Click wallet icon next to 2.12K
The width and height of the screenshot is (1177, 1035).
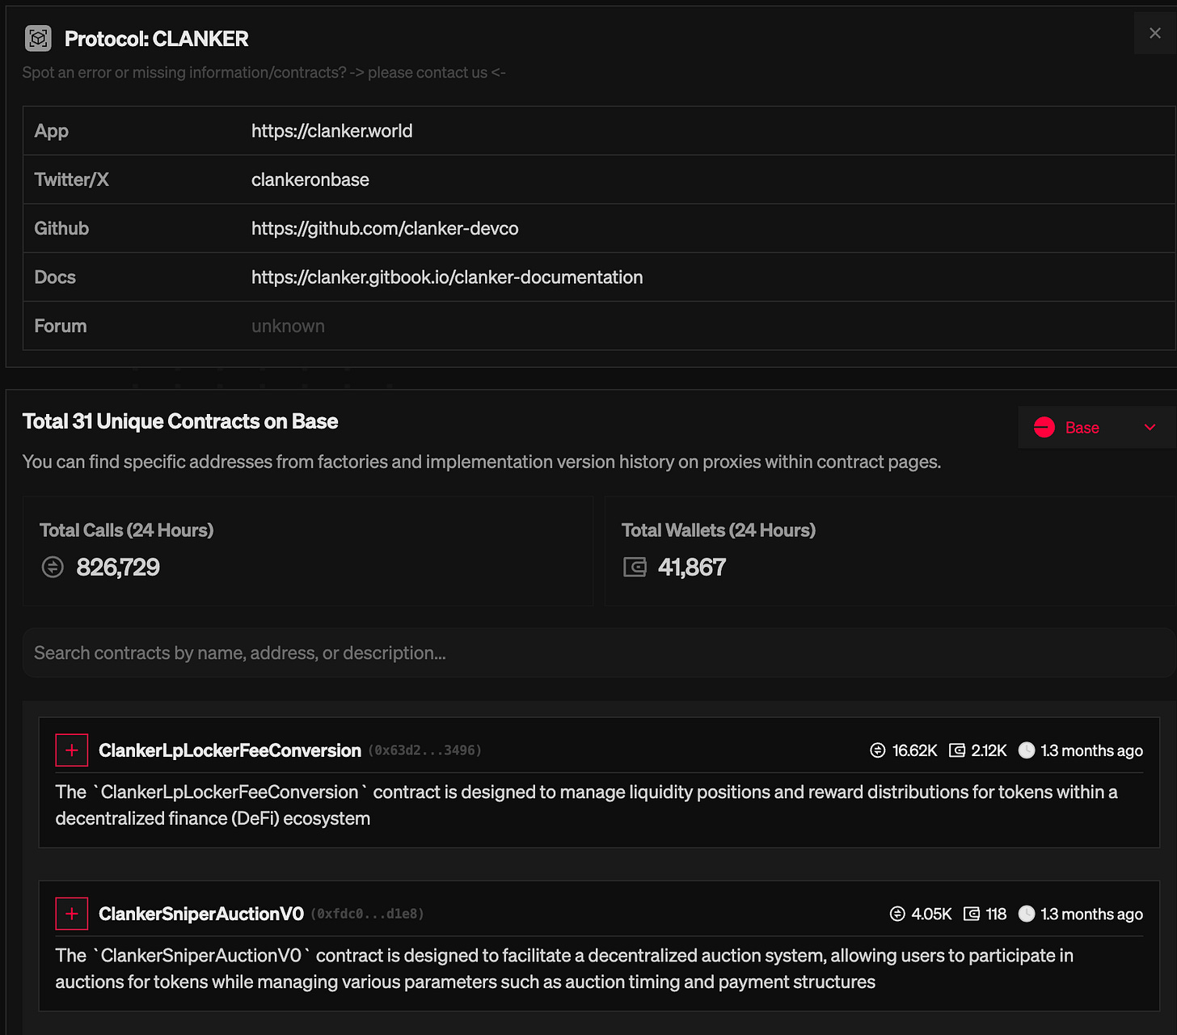coord(957,750)
